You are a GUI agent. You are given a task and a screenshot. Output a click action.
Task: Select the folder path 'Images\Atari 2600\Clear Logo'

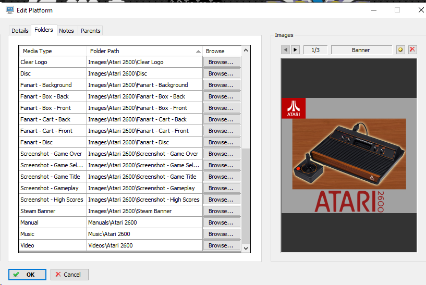click(144, 62)
